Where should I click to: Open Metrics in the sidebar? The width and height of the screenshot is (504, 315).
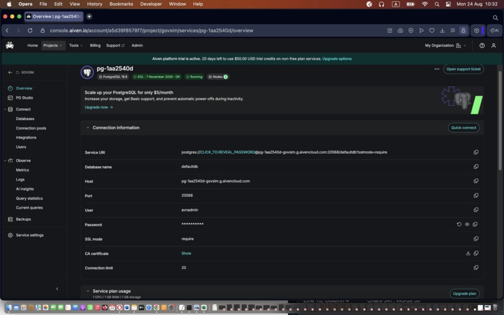(x=22, y=170)
